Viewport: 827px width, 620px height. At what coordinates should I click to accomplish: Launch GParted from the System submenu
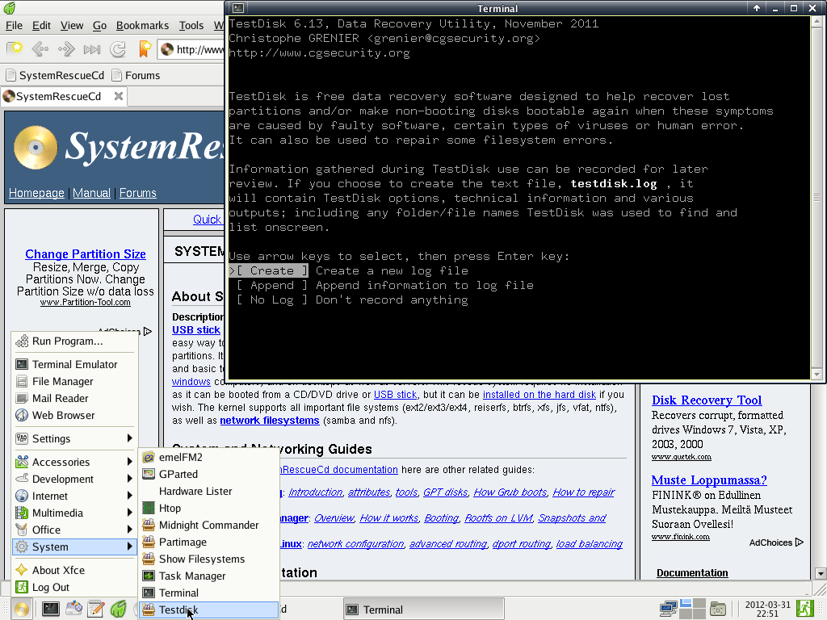(209, 474)
